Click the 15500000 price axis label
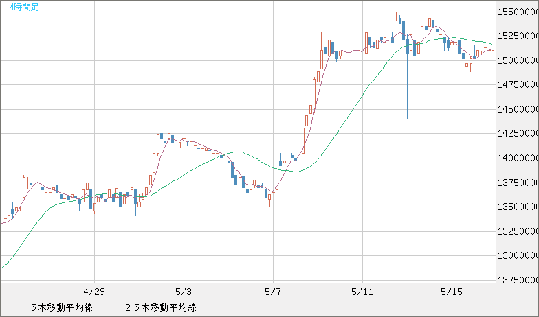The width and height of the screenshot is (539, 317). 518,12
